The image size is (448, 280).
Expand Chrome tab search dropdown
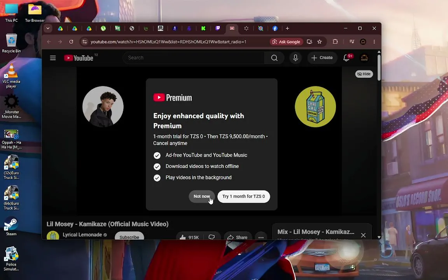48,28
